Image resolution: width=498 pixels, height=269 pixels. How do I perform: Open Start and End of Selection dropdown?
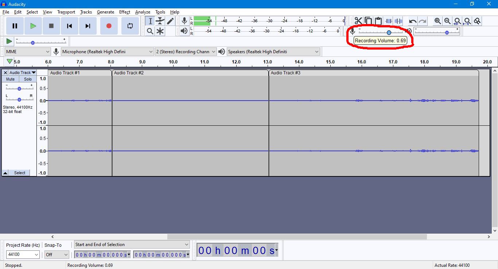tap(132, 245)
